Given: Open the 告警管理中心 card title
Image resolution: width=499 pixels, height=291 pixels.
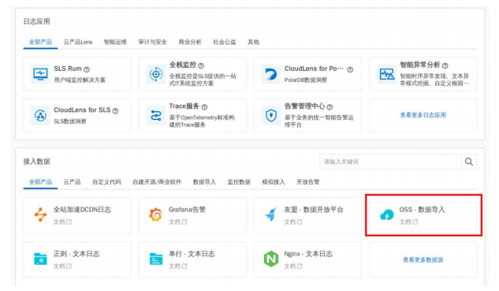Looking at the screenshot, I should click(x=304, y=106).
